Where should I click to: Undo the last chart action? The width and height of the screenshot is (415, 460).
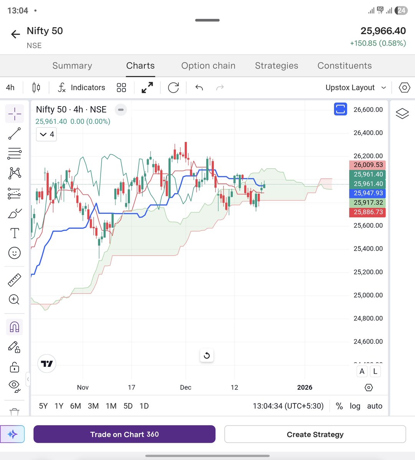(x=199, y=87)
